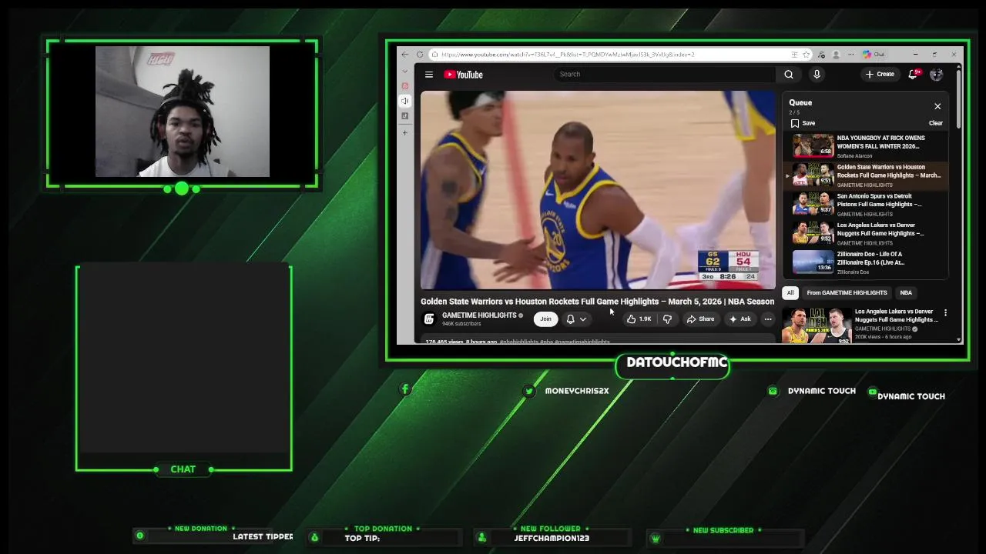
Task: Reload the page with the browser refresh icon
Action: coord(420,55)
